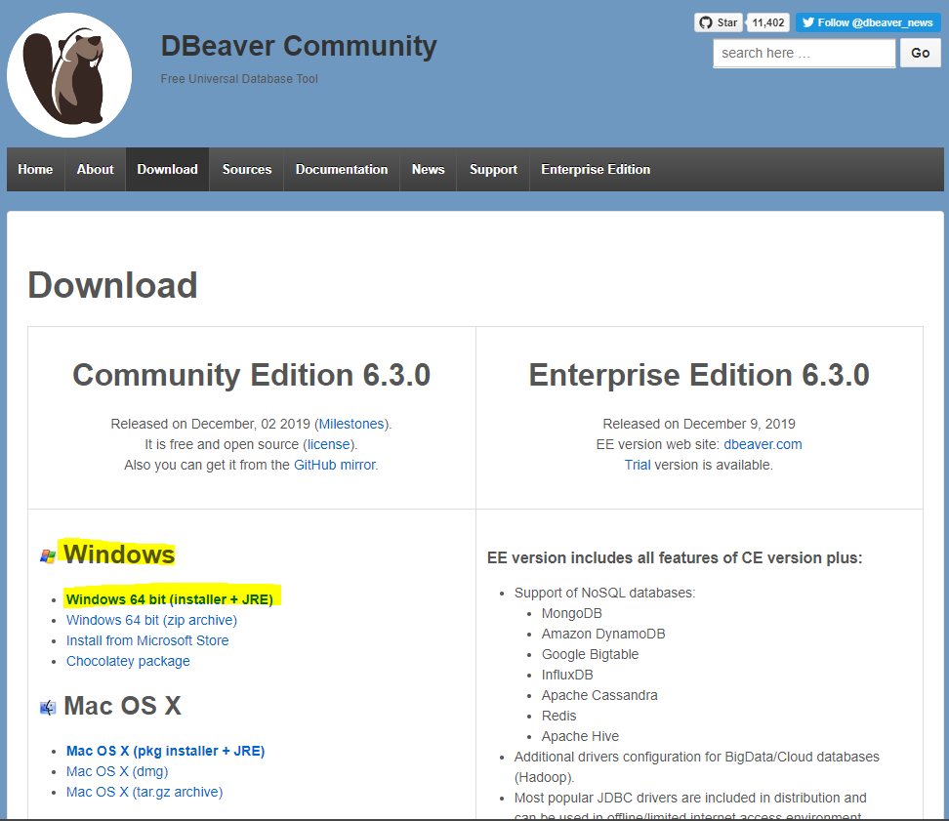Click Support of NoSQL databases text
The image size is (949, 821).
(604, 593)
